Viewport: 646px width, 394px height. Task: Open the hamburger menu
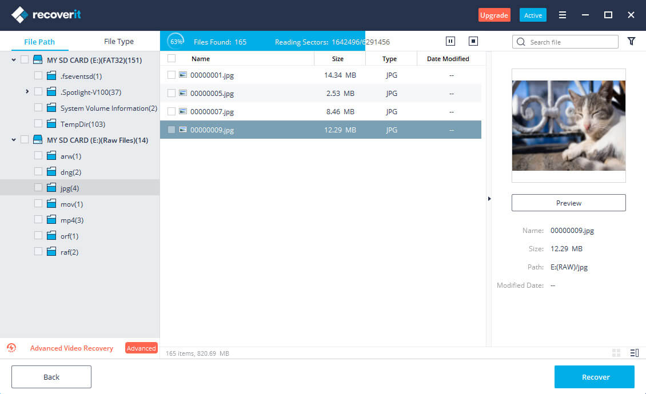click(563, 15)
